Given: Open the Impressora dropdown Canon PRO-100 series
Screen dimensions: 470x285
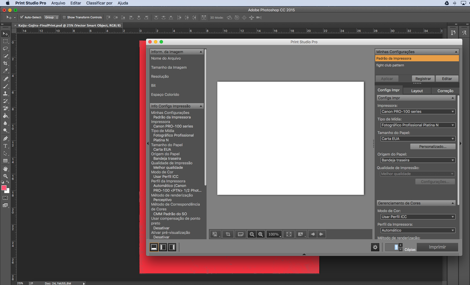Looking at the screenshot, I should pos(417,111).
